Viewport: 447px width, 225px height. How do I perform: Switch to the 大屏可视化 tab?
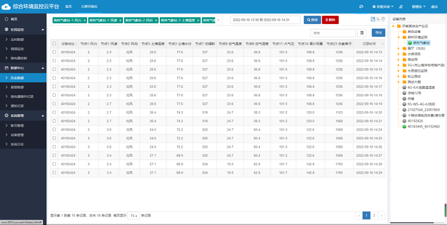point(85,7)
